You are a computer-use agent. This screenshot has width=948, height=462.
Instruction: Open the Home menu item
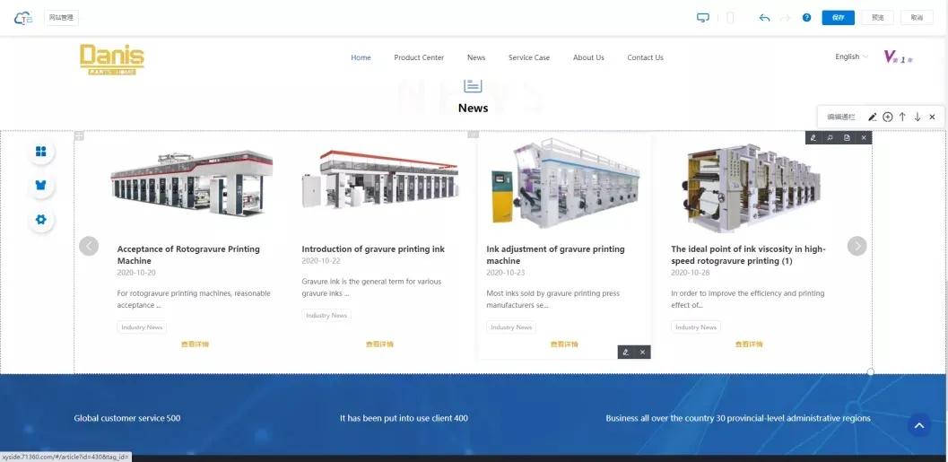[x=361, y=57]
